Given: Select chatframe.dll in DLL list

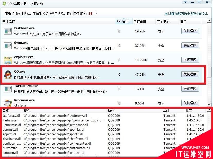Looking at the screenshot, I should pos(12,139).
